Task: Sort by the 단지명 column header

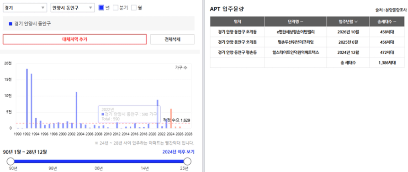Action: click(296, 22)
